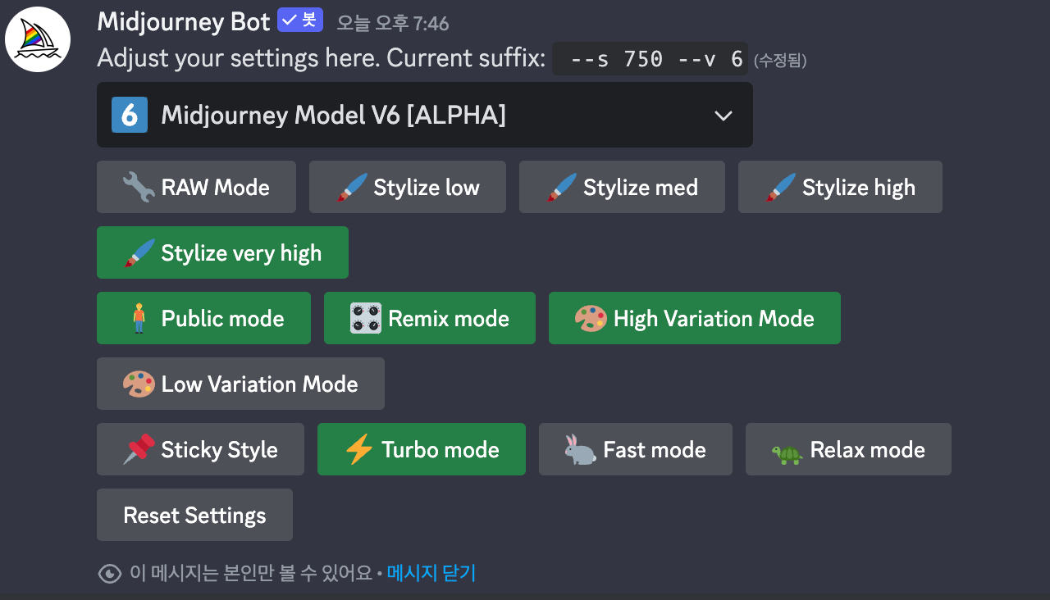1050x600 pixels.
Task: Select Stylize low
Action: pos(408,187)
